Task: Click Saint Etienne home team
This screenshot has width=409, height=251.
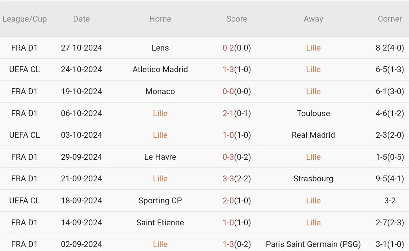Action: click(x=160, y=222)
